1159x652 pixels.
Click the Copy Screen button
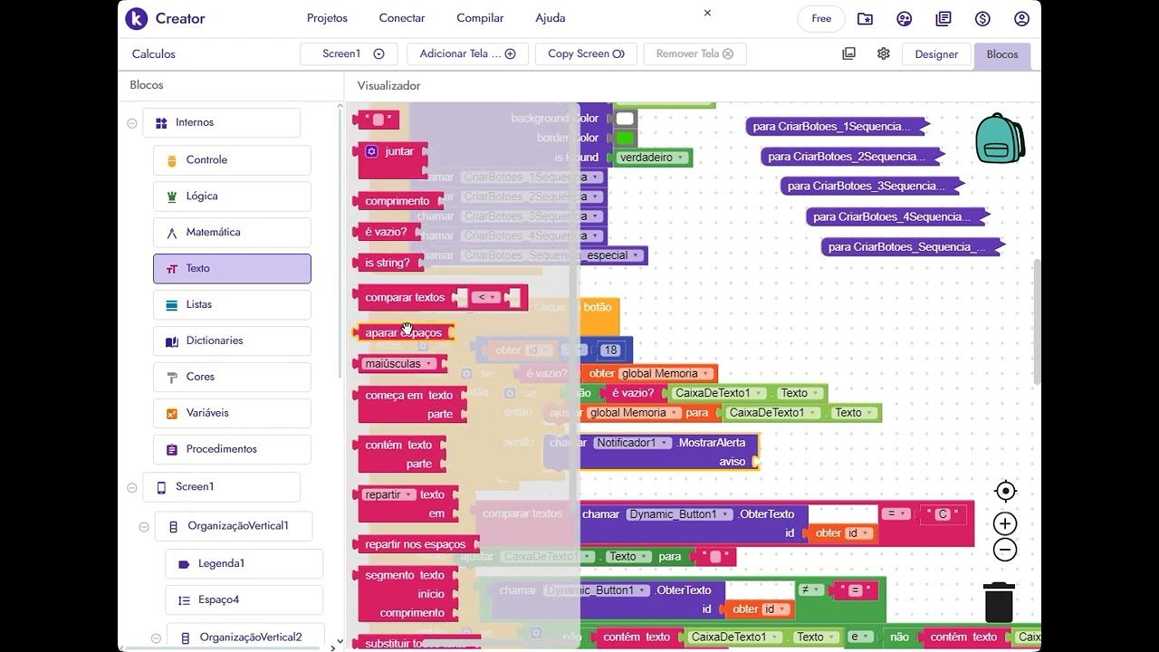(586, 53)
